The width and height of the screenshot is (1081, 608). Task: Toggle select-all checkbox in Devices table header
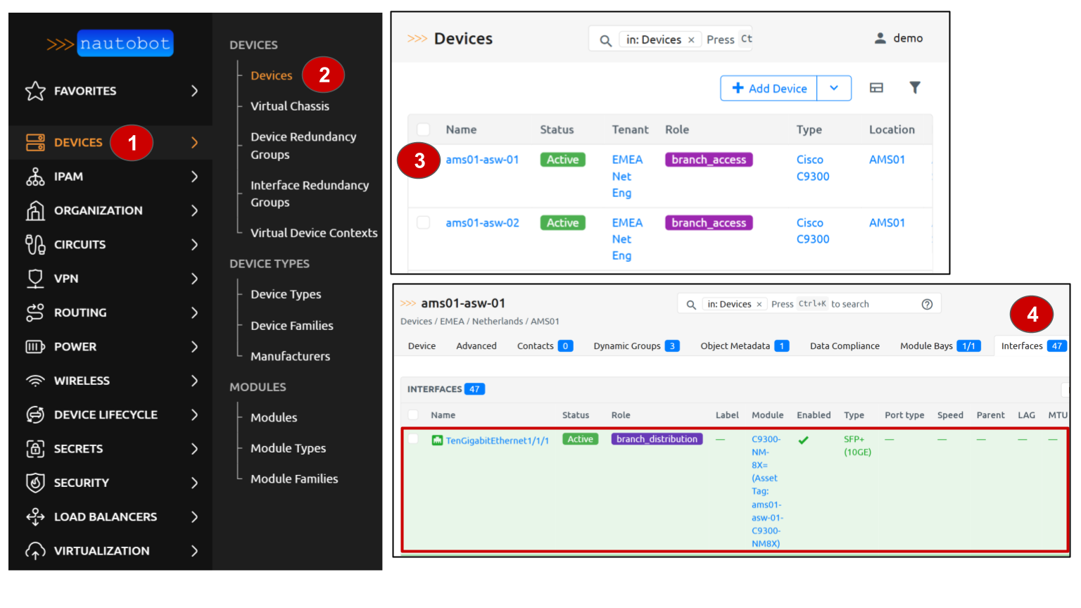423,129
